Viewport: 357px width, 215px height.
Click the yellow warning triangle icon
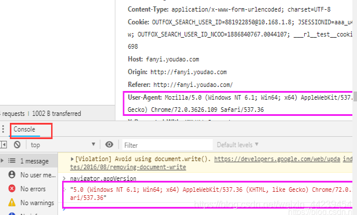12,202
